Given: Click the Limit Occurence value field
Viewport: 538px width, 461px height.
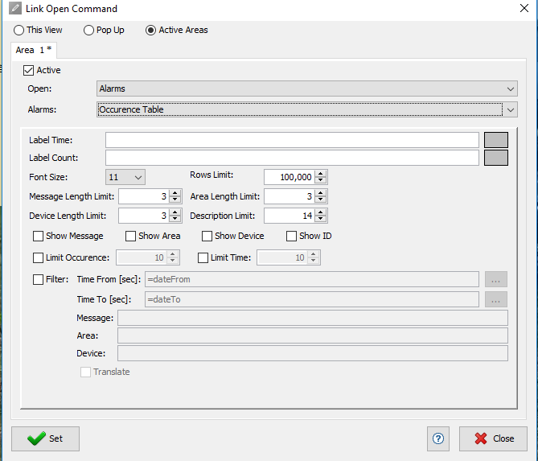Looking at the screenshot, I should tap(142, 257).
